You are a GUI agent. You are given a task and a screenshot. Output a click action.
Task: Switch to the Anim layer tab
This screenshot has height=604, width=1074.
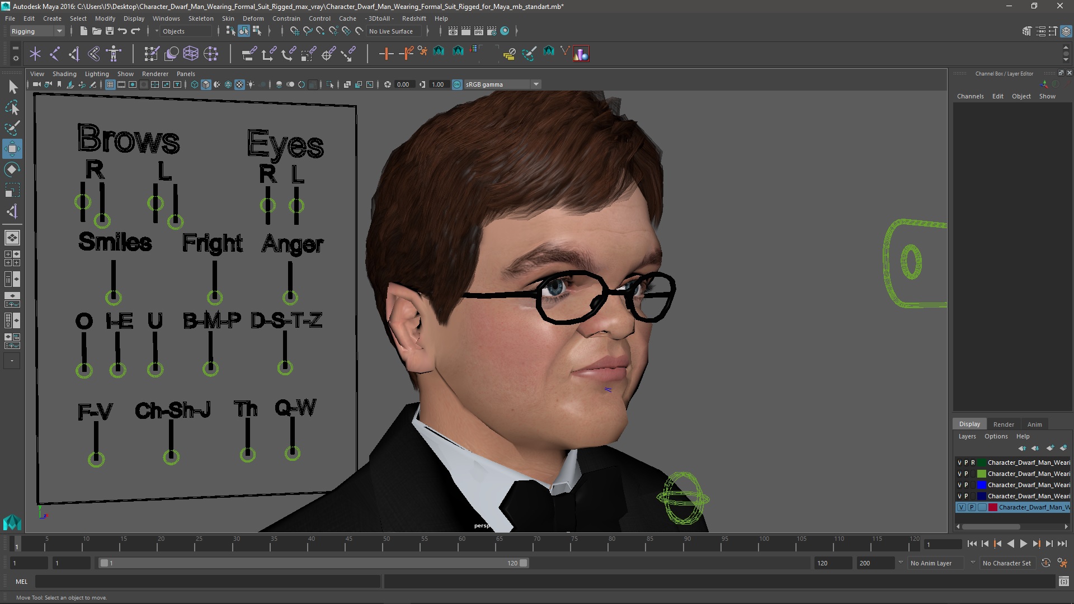point(1035,424)
